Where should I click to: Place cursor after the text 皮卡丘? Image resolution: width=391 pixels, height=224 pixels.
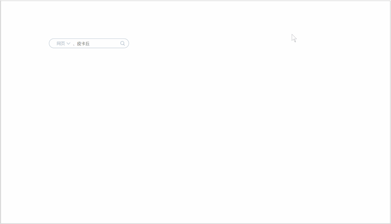[90, 43]
